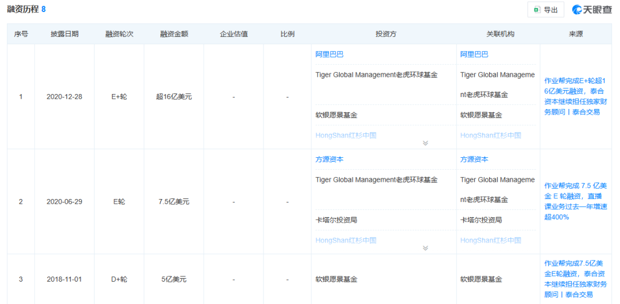Screen dimensions: 620x304
Task: Click the 比例 column header
Action: coord(288,34)
